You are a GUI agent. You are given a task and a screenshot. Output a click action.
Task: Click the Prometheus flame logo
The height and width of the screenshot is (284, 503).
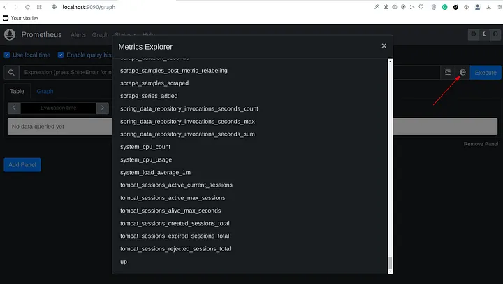click(x=10, y=35)
